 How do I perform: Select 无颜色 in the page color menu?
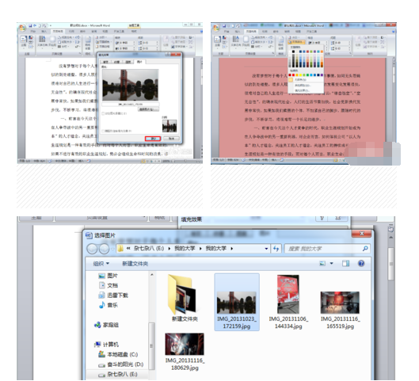[x=306, y=80]
